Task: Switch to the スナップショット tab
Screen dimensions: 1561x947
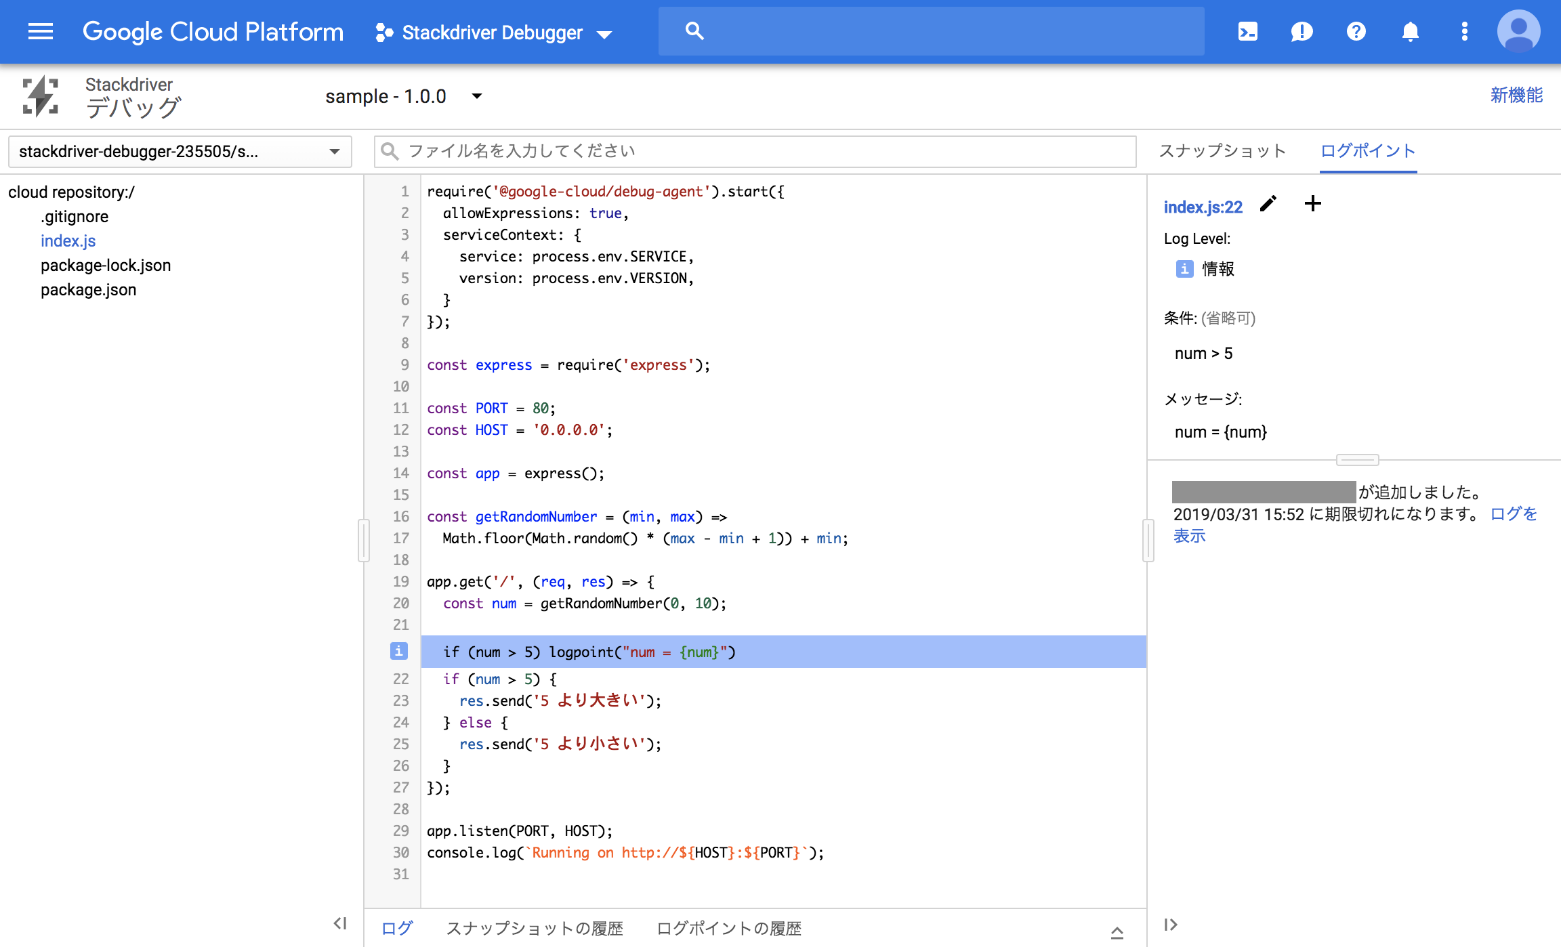Action: click(x=1222, y=151)
